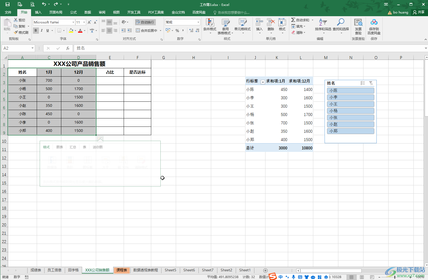Image resolution: width=428 pixels, height=280 pixels.
Task: Click the Save icon in quick access toolbar
Action: click(x=8, y=4)
